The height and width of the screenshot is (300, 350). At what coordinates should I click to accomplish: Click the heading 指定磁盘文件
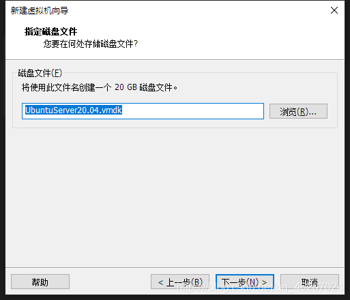point(51,31)
